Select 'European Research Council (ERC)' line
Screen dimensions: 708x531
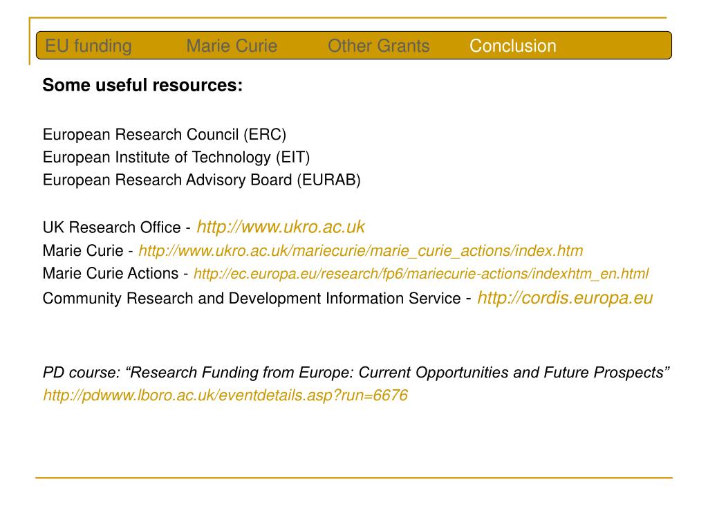[x=165, y=135]
